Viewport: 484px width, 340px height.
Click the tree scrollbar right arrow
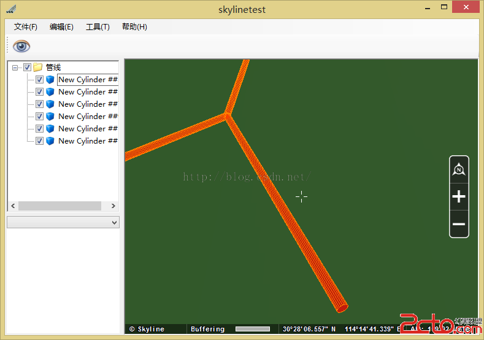pos(113,206)
